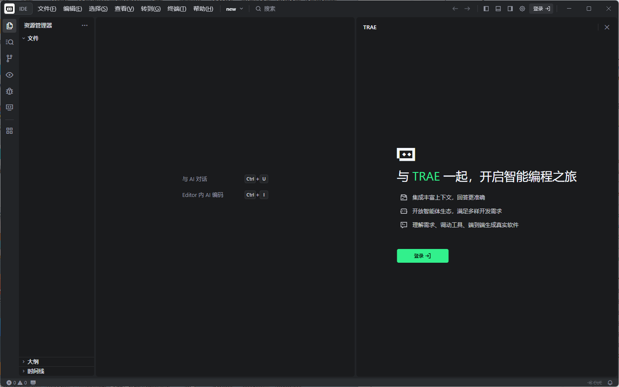619x387 pixels.
Task: Click the 搜索 search field in title bar
Action: point(266,9)
